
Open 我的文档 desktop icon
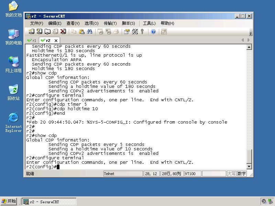(x=13, y=9)
